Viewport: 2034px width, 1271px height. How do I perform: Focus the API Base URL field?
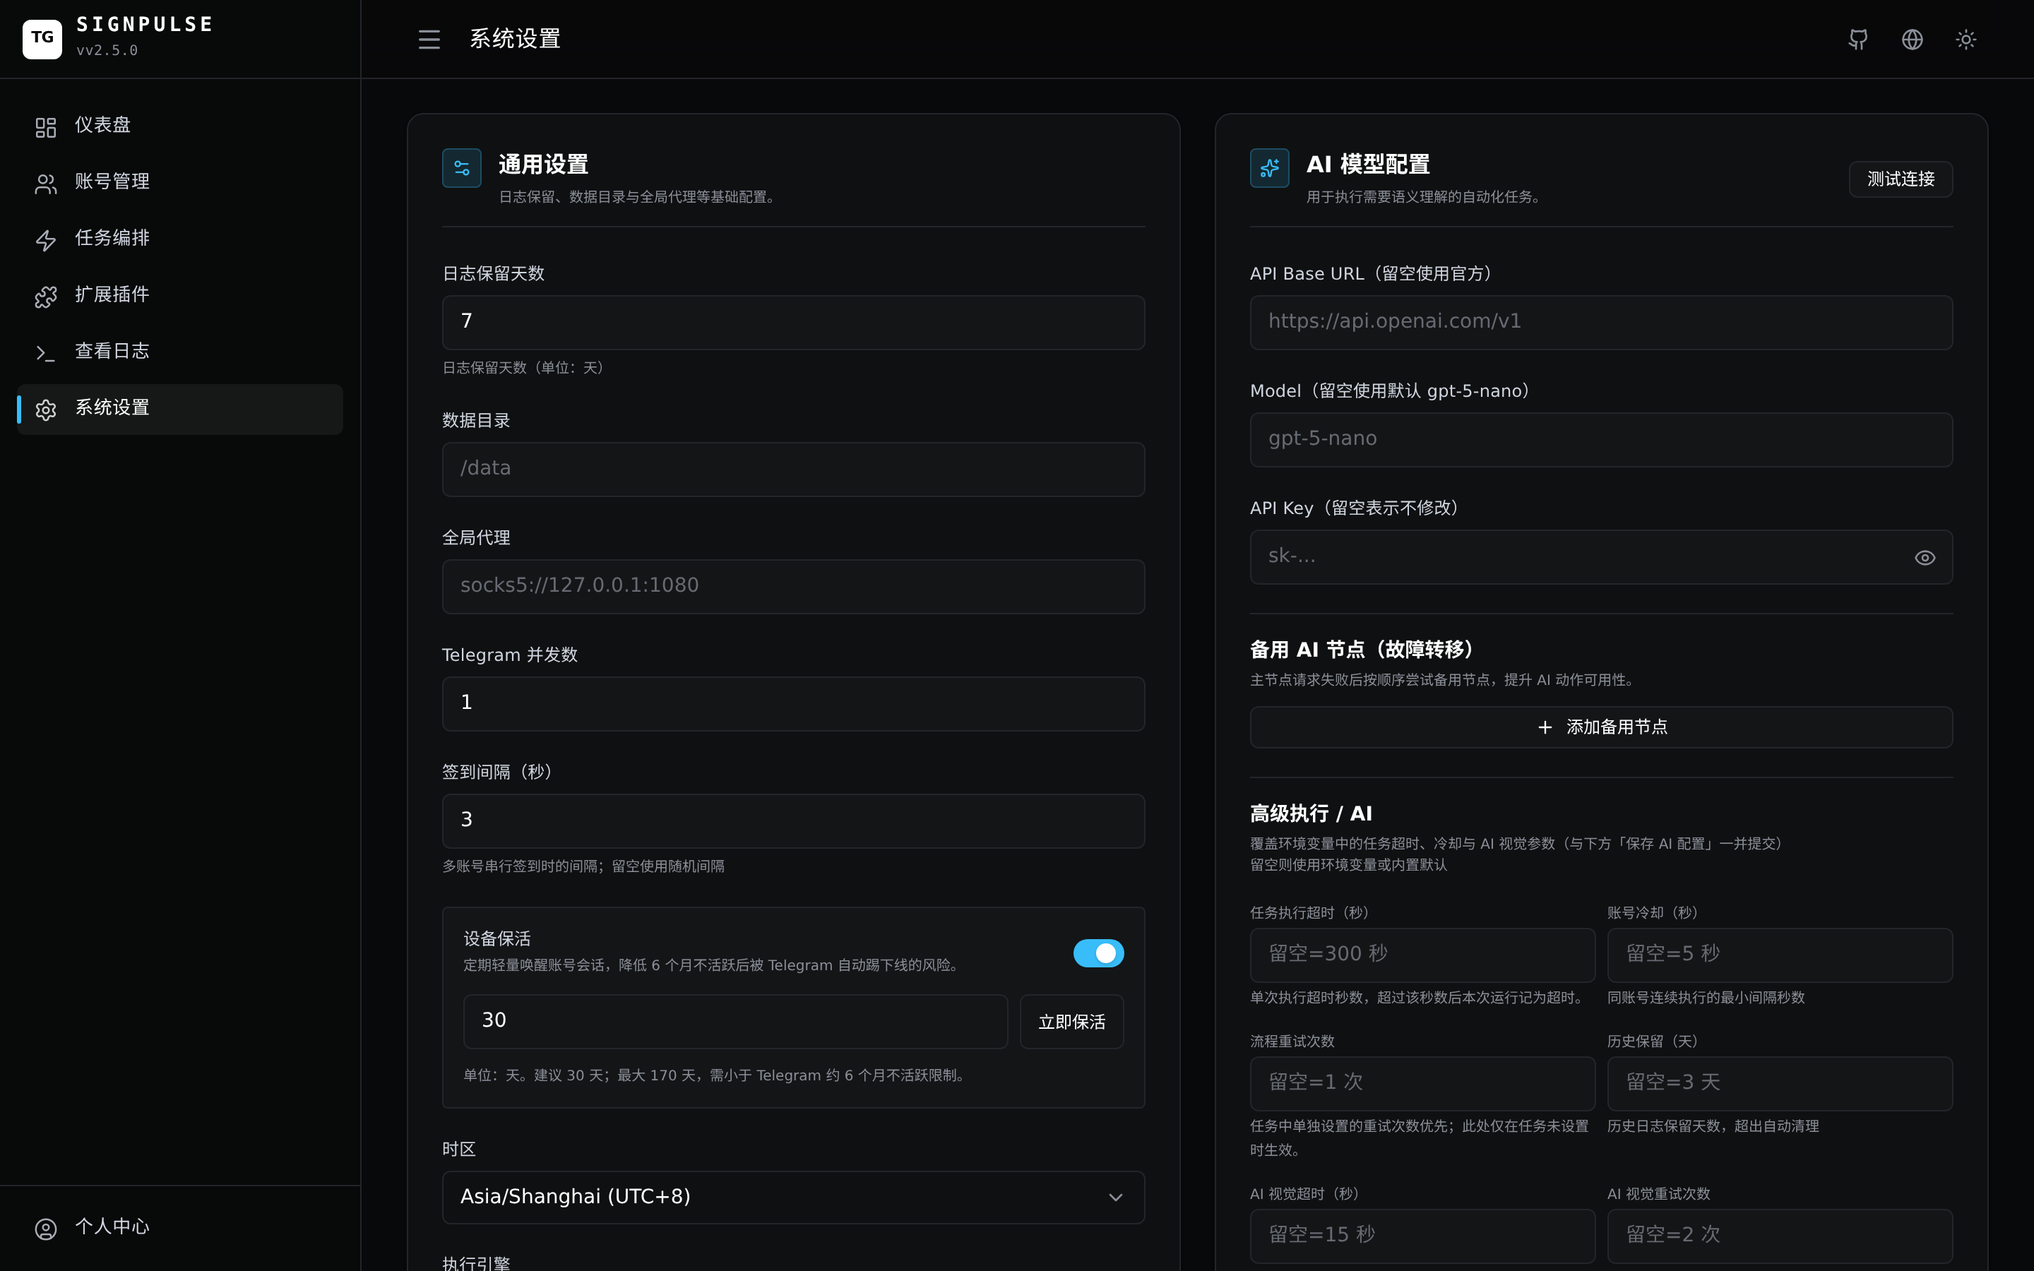click(x=1601, y=322)
